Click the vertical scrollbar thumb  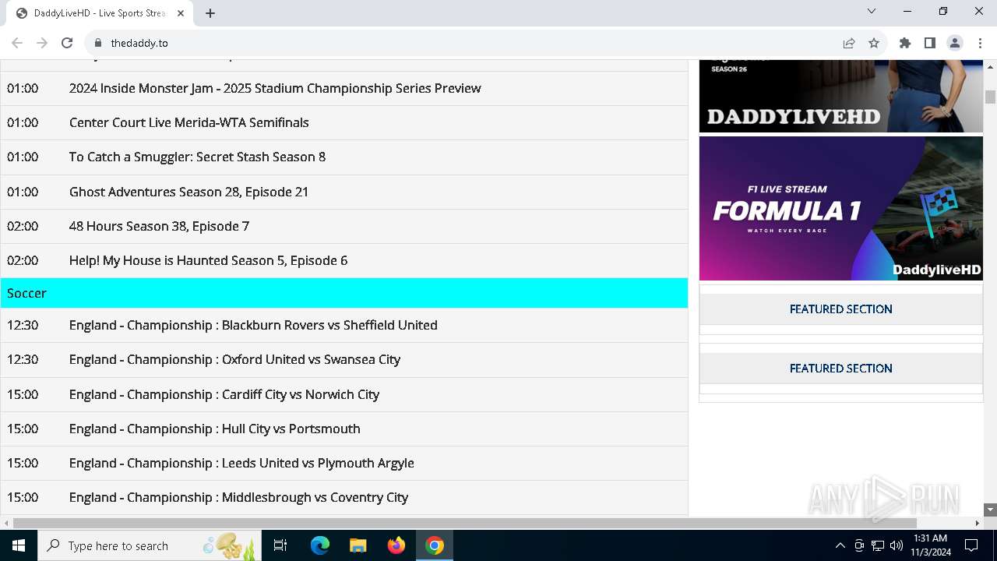click(x=990, y=97)
